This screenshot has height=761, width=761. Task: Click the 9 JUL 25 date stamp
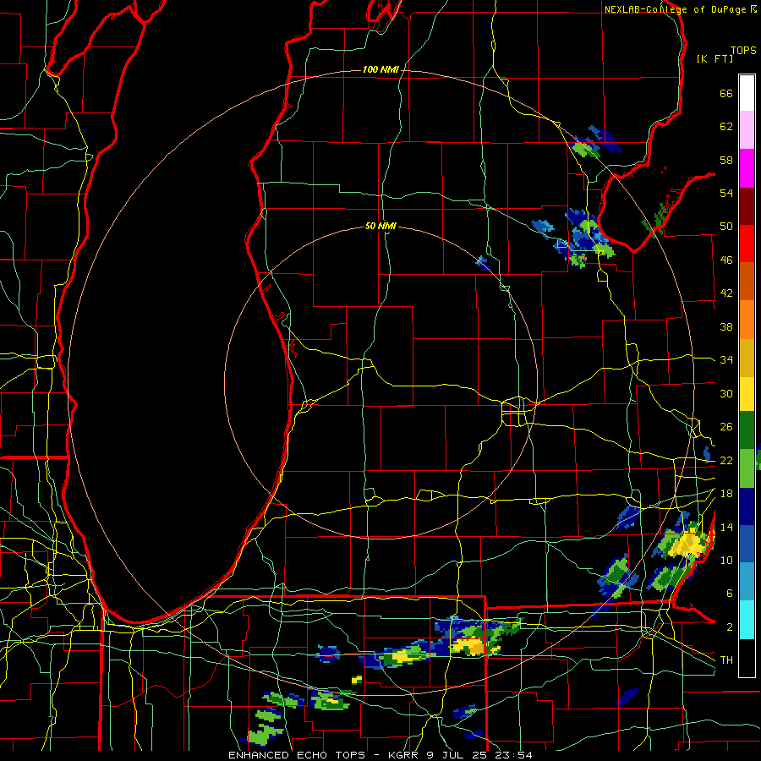coord(458,755)
